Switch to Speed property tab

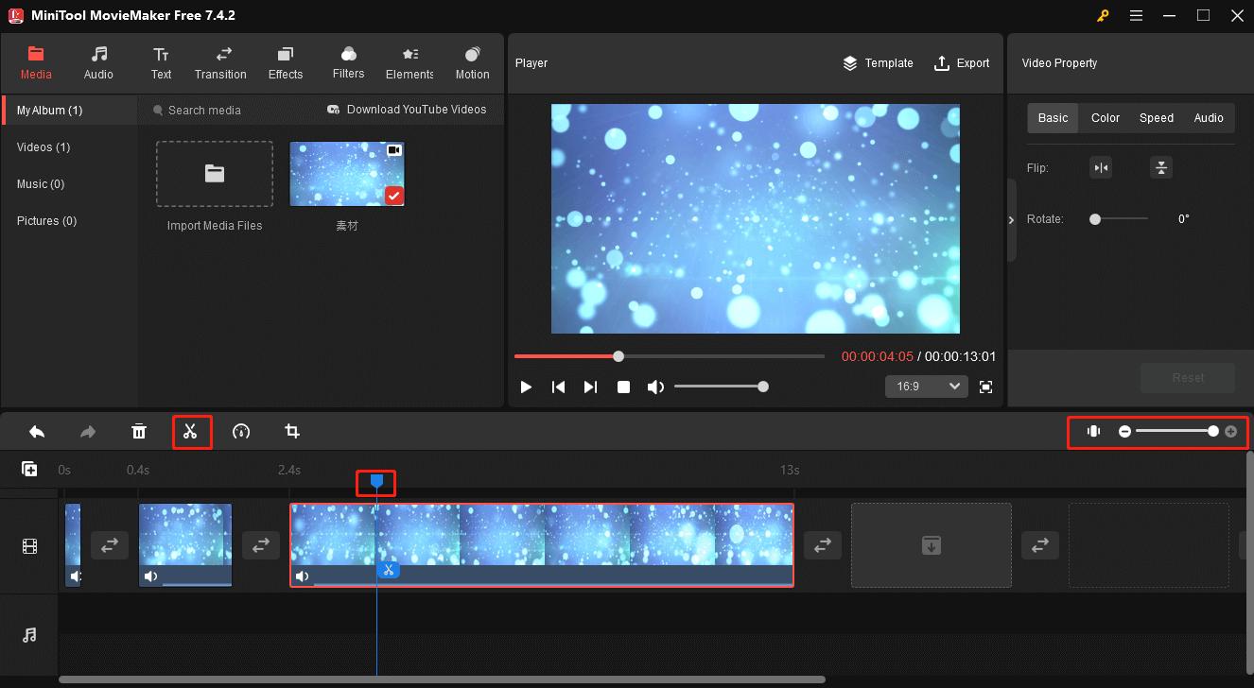(1156, 118)
